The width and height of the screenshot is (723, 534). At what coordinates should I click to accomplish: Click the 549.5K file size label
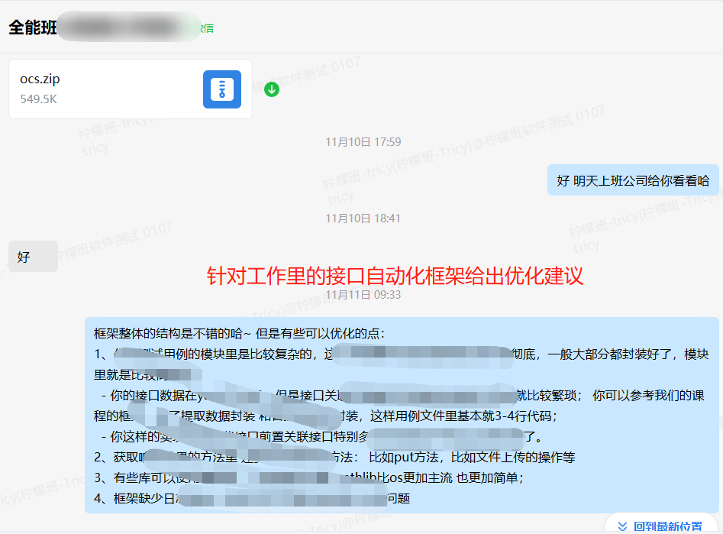point(38,99)
